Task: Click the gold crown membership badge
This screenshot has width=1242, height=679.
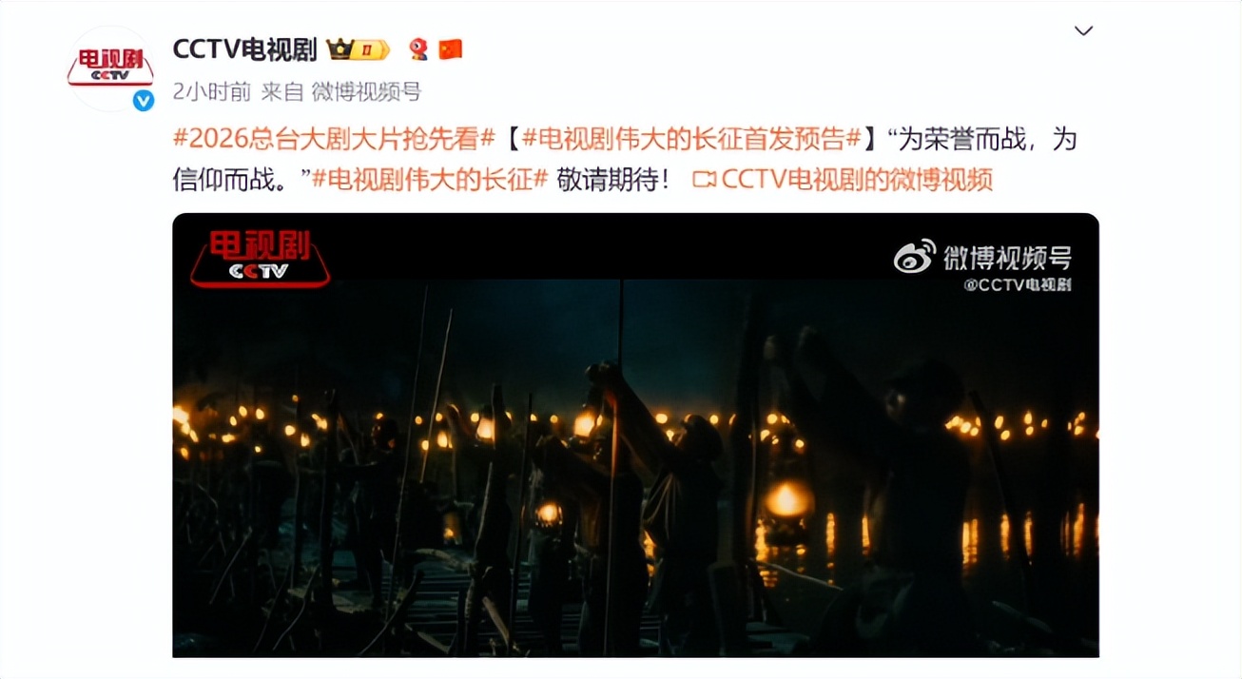Action: 359,49
